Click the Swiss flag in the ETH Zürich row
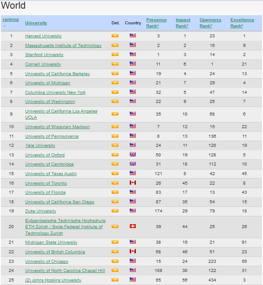The width and height of the screenshot is (263, 285). [x=133, y=226]
